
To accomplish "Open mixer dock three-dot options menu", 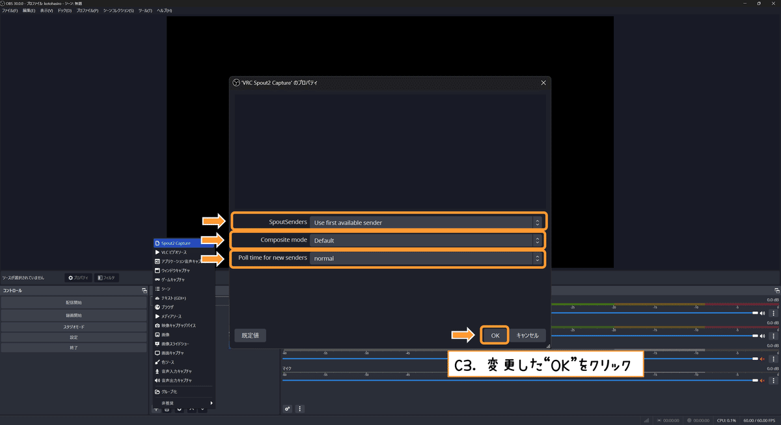I will 300,409.
